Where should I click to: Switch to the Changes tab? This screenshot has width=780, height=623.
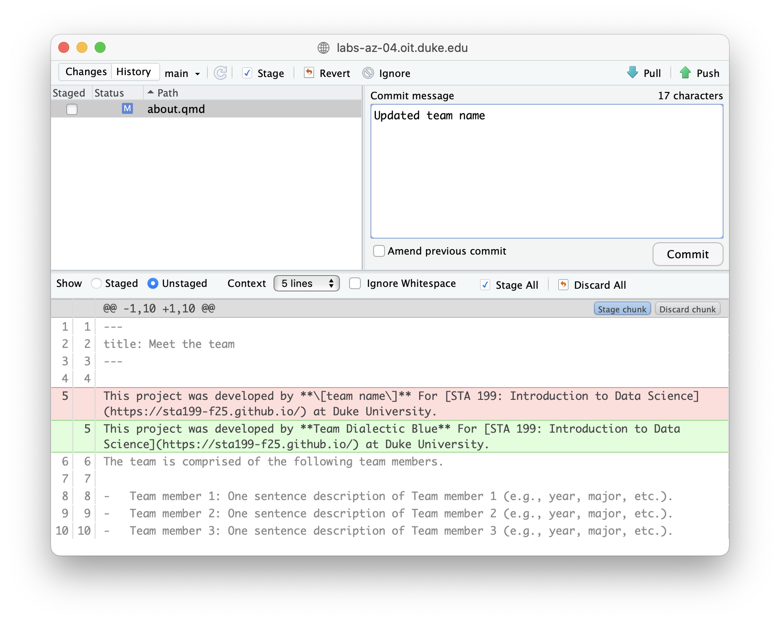pos(86,72)
